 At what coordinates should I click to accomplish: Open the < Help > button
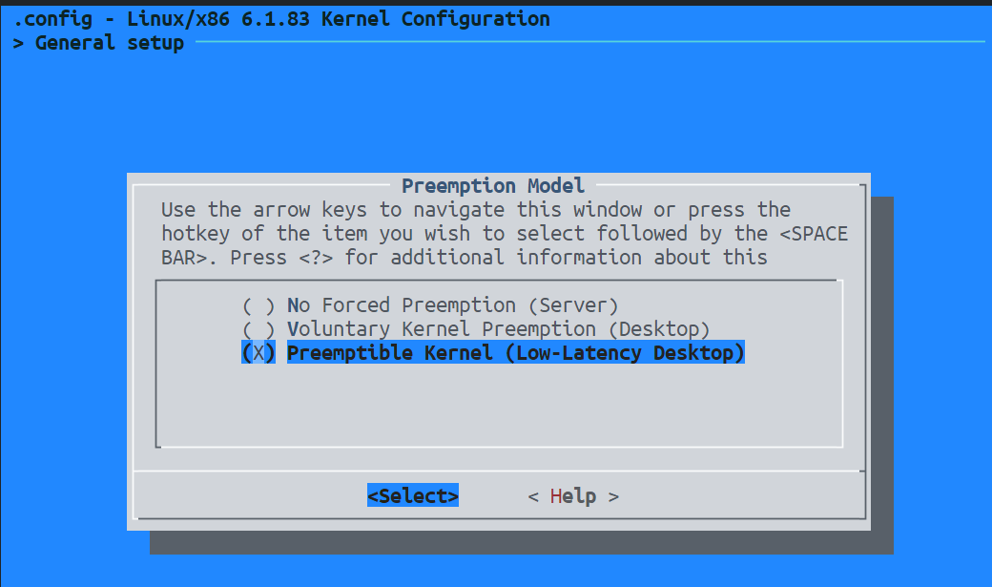tap(573, 496)
